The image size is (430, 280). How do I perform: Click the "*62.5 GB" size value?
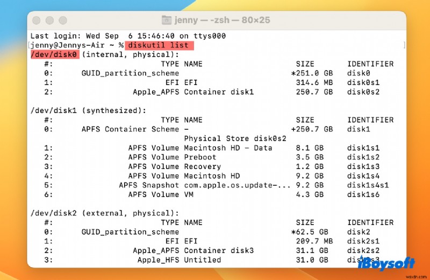point(310,232)
